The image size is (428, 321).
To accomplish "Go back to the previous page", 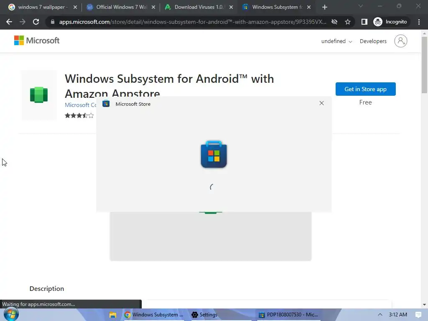I will [x=9, y=22].
